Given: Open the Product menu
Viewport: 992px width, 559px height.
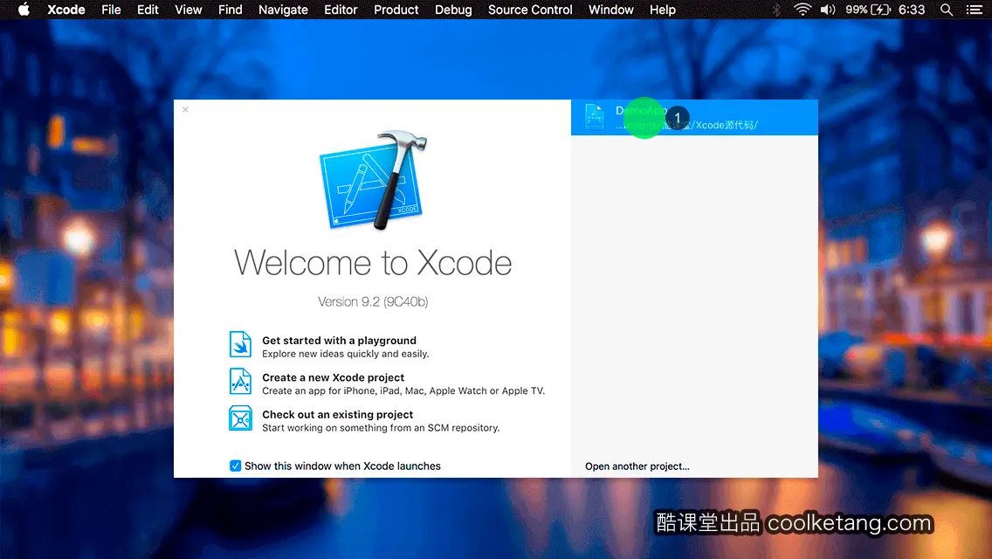Looking at the screenshot, I should click(x=396, y=10).
